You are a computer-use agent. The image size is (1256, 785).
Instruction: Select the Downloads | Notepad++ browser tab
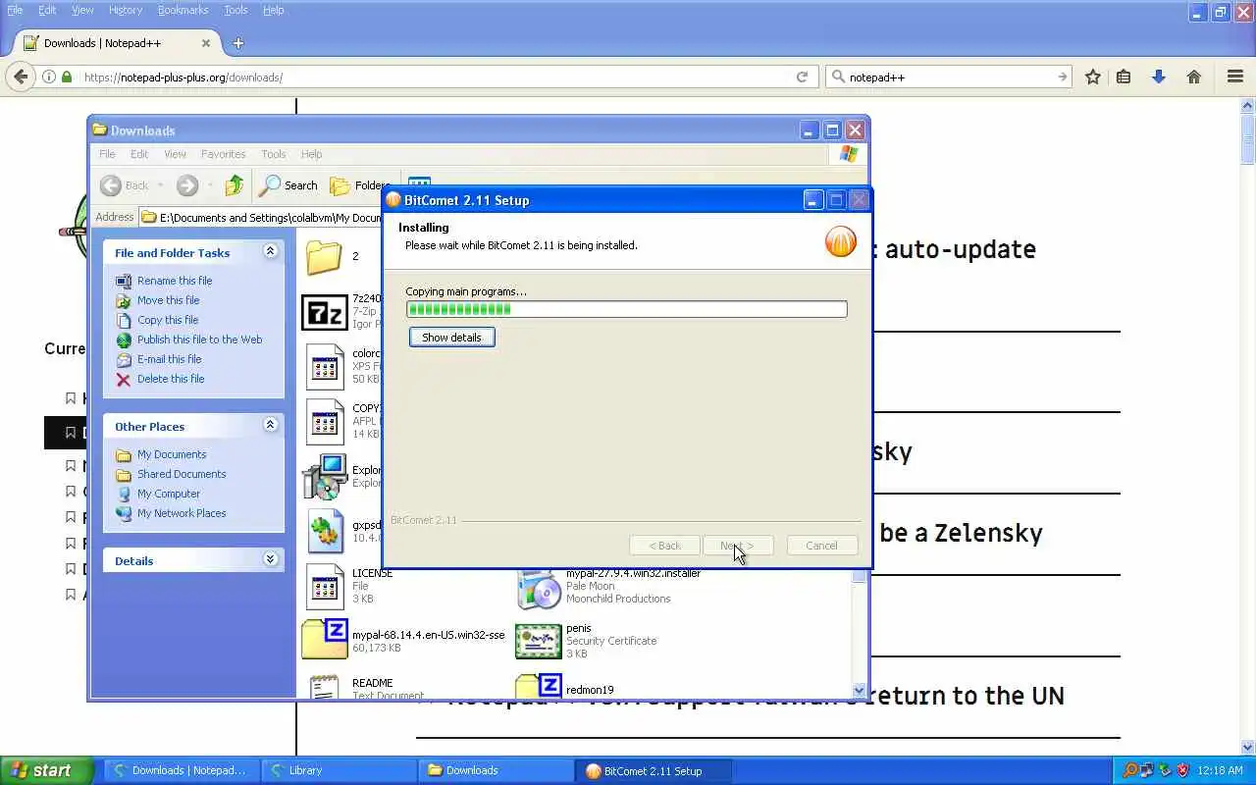(118, 43)
